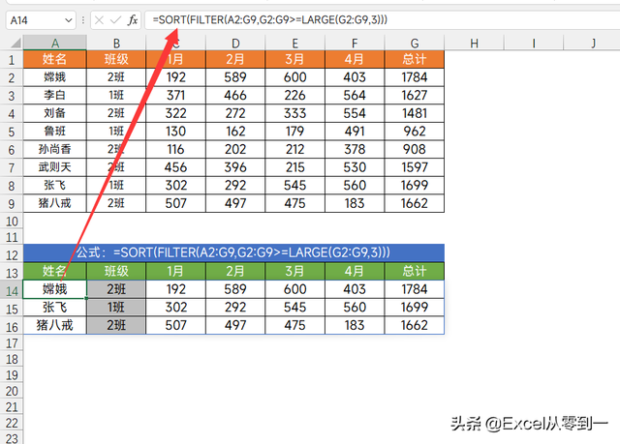Click the select-all corner triangle
The image size is (620, 444).
coord(15,43)
